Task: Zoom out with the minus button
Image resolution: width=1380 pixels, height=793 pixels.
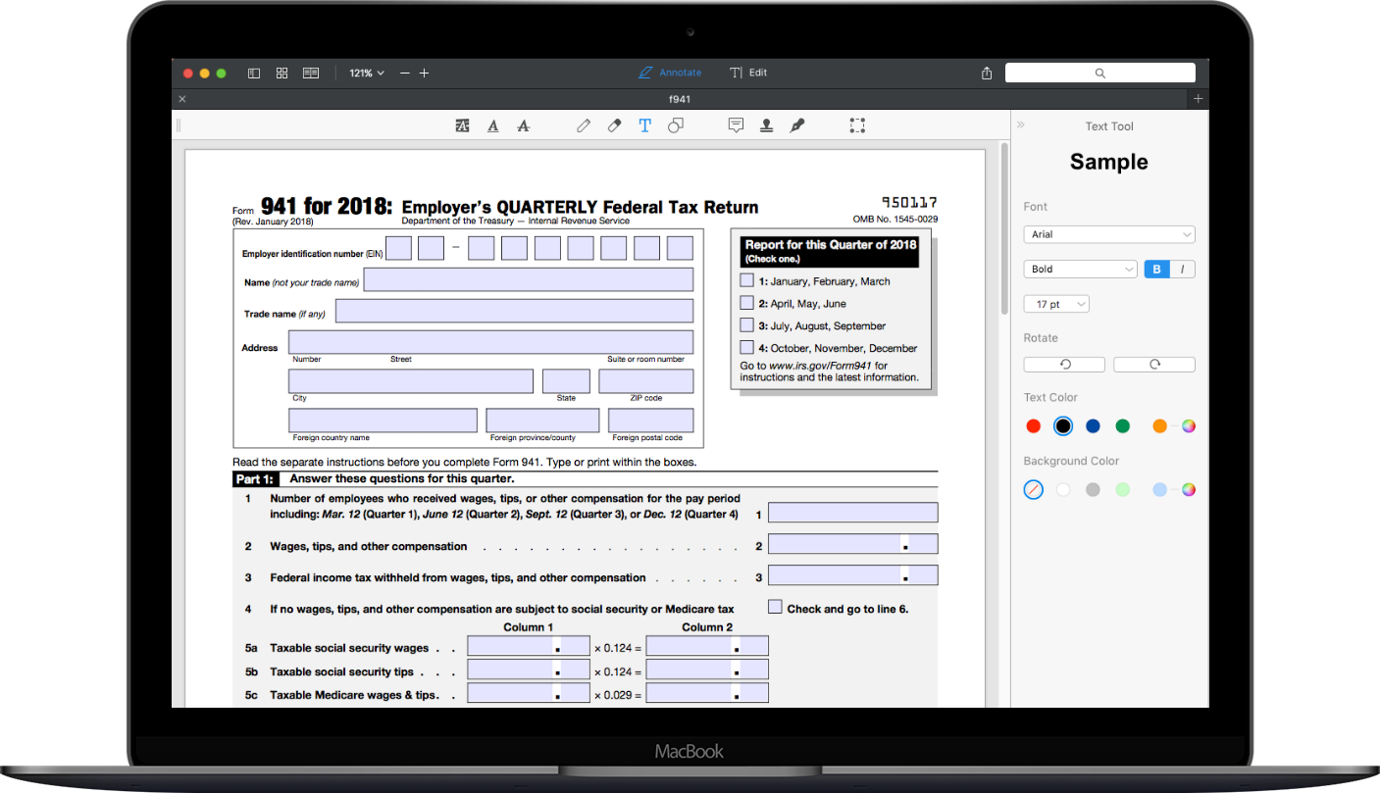Action: click(x=405, y=74)
